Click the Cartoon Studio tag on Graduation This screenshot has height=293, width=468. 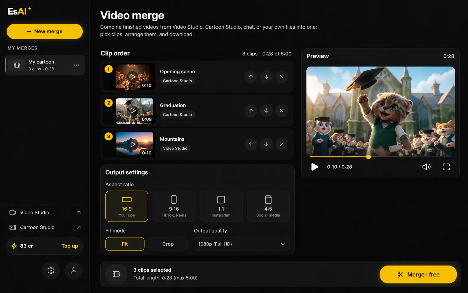point(177,115)
